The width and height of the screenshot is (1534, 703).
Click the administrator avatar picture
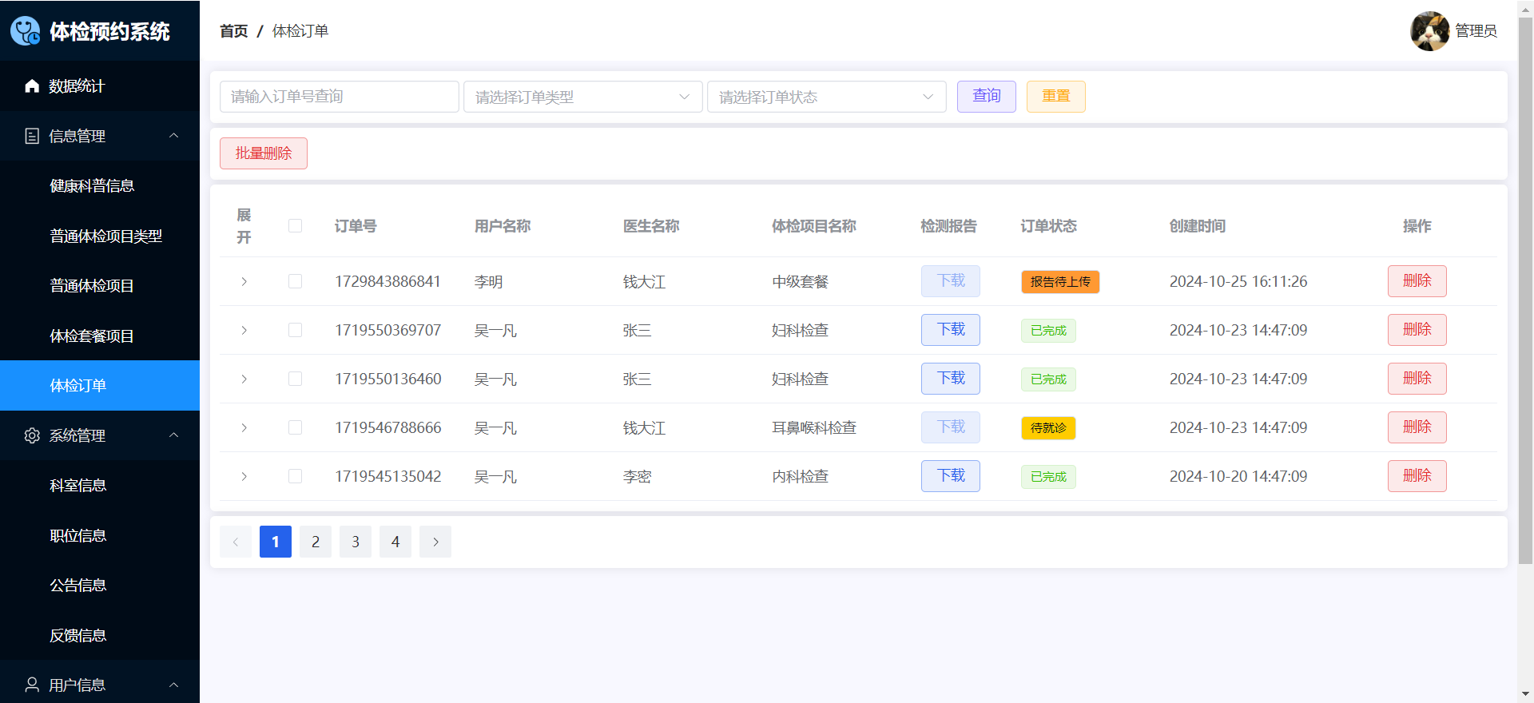(1429, 31)
